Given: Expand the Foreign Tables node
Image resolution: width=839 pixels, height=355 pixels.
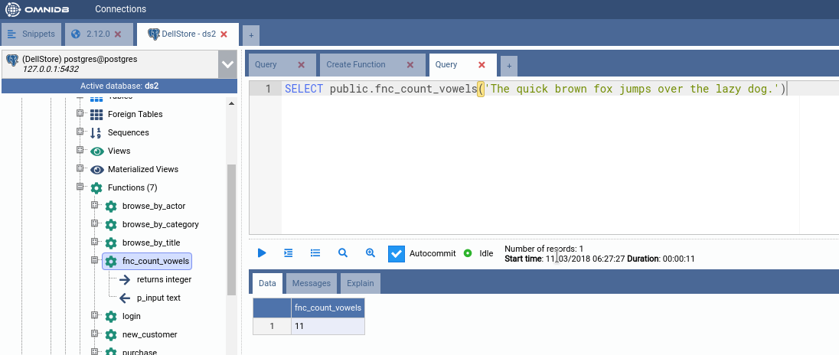Looking at the screenshot, I should (x=80, y=113).
